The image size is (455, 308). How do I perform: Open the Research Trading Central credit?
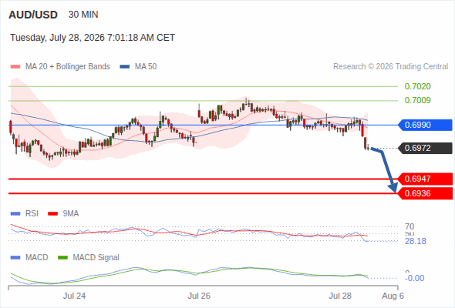click(x=390, y=67)
